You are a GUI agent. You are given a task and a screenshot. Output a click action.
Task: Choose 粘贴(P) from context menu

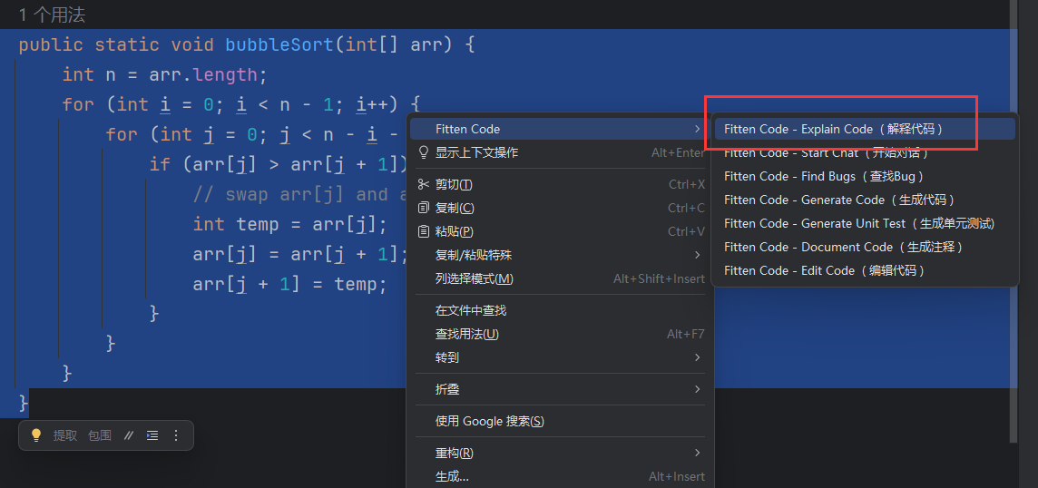pyautogui.click(x=561, y=231)
